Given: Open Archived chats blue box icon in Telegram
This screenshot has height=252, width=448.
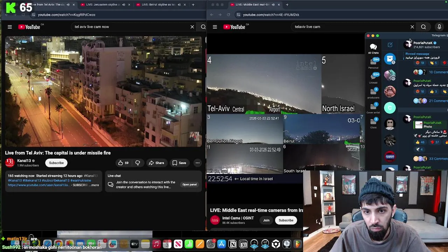Looking at the screenshot, I should (390, 58).
